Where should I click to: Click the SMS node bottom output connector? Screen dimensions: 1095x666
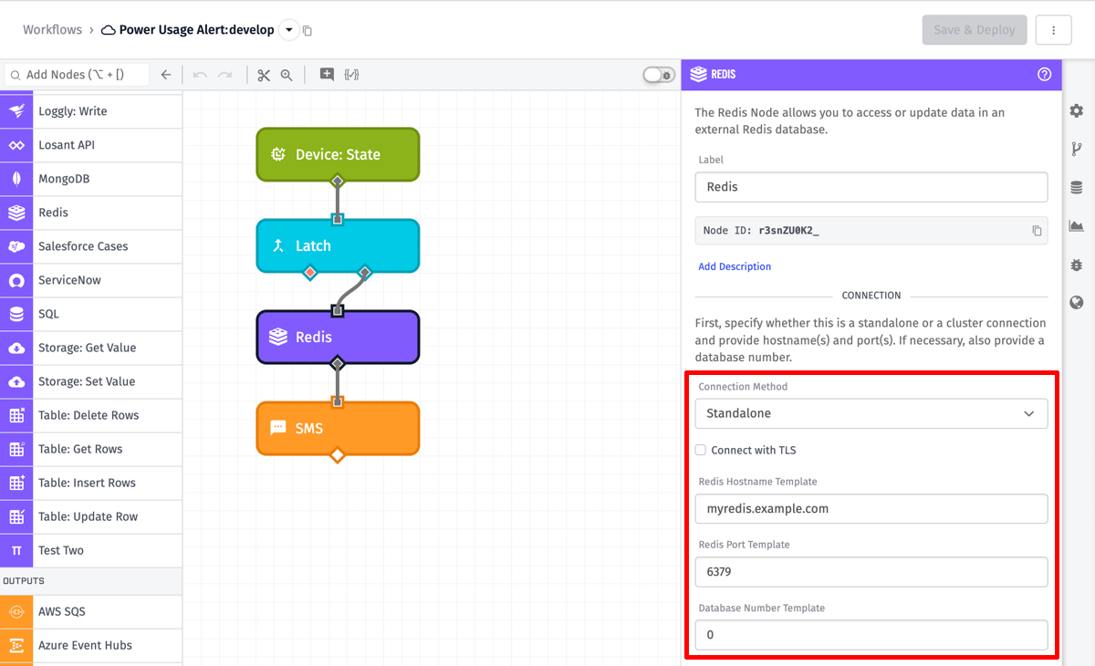[x=338, y=454]
